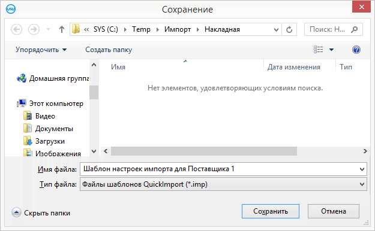Click the Сохранить button

tap(271, 211)
